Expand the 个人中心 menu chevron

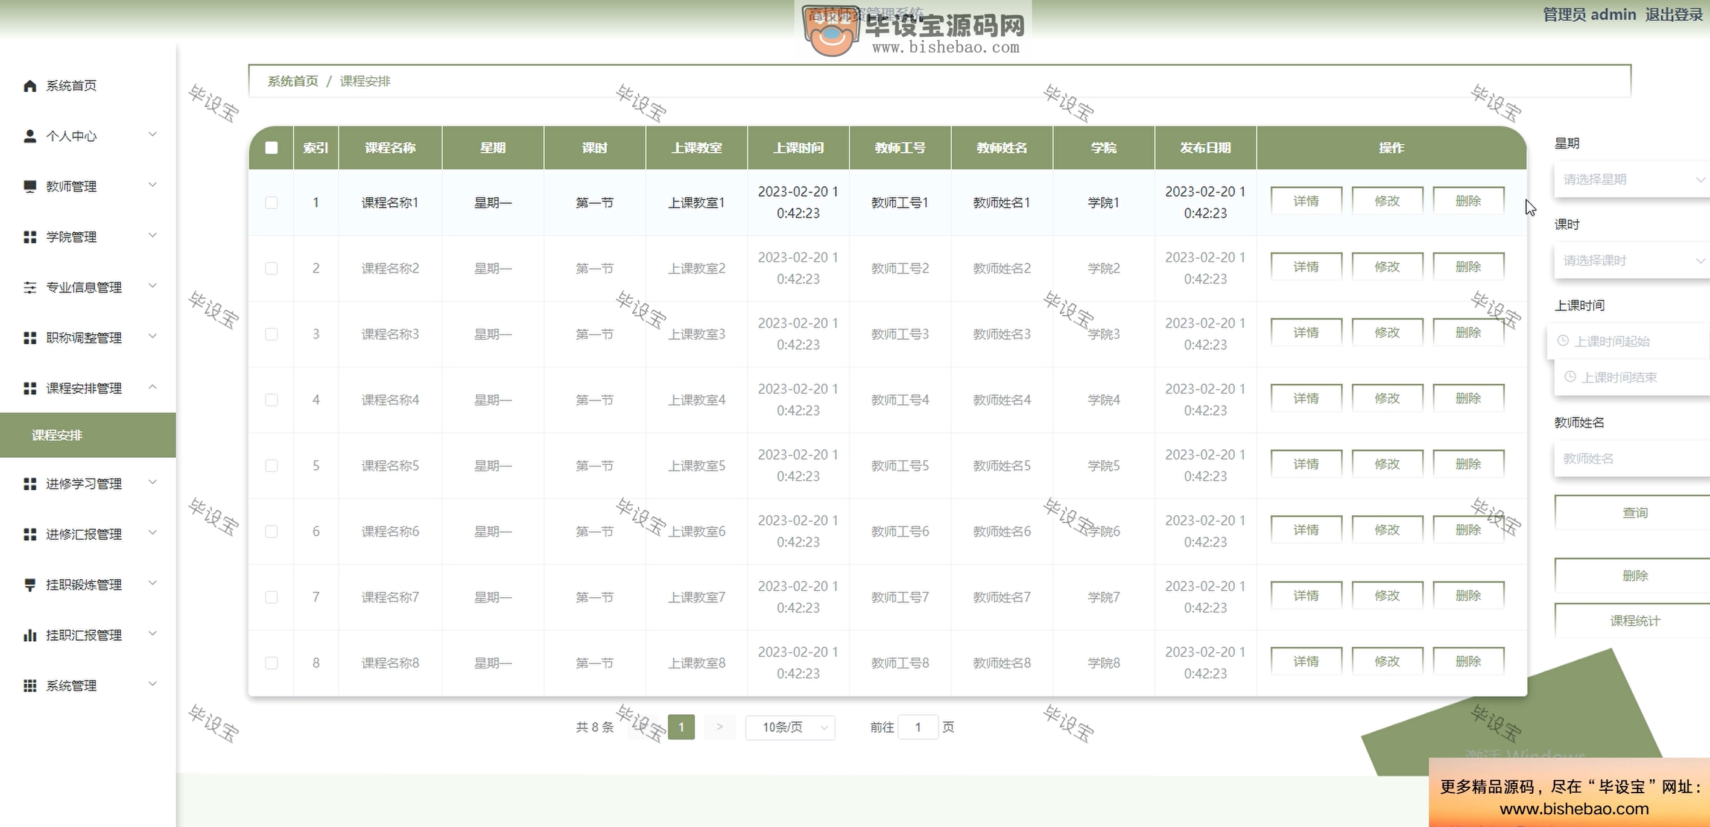coord(153,135)
